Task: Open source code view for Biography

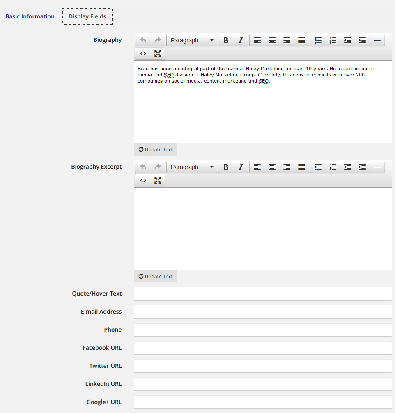Action: 143,53
